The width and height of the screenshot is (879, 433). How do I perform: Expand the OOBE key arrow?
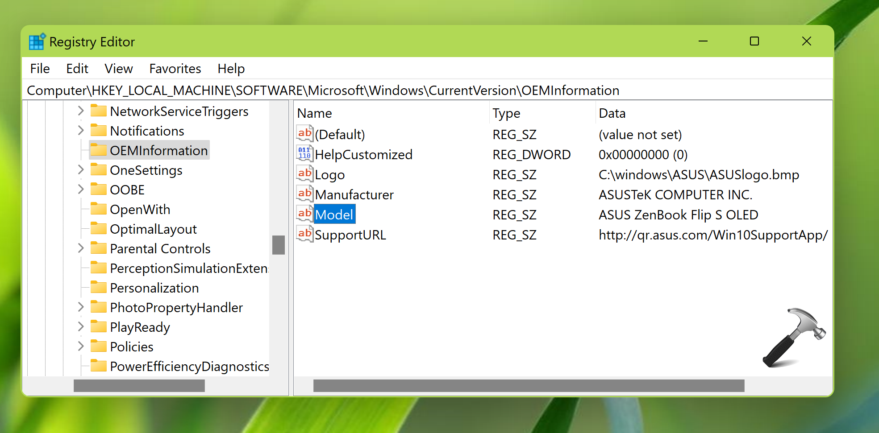click(81, 190)
